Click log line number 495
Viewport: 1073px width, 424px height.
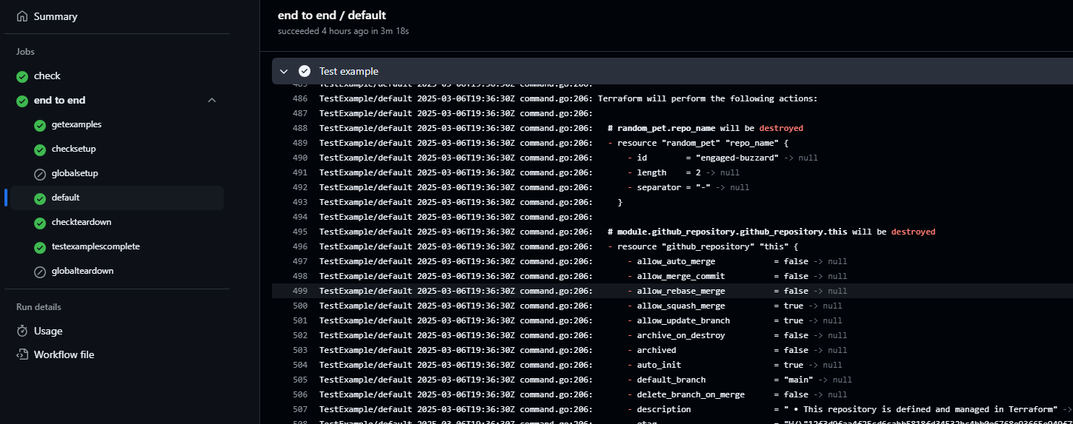point(300,232)
